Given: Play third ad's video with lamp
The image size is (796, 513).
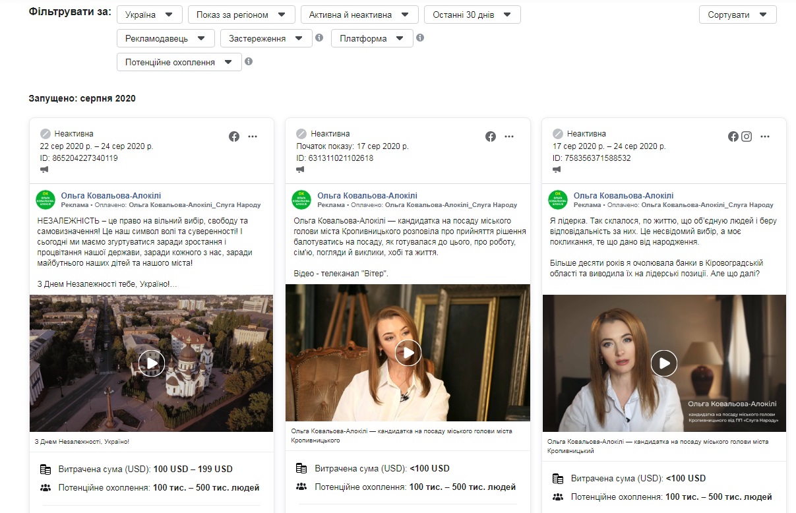Looking at the screenshot, I should tap(664, 363).
